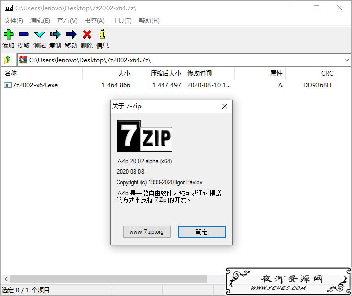Click the size value 1 464 866
Image resolution: width=352 pixels, height=296 pixels.
(x=116, y=85)
